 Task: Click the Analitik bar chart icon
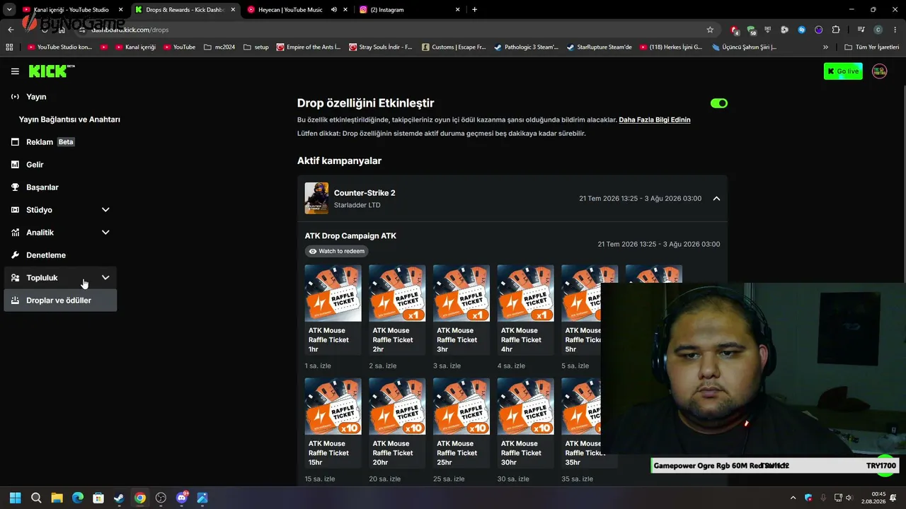point(15,233)
